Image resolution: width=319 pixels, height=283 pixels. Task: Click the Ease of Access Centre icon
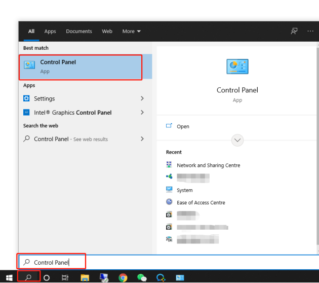(169, 202)
